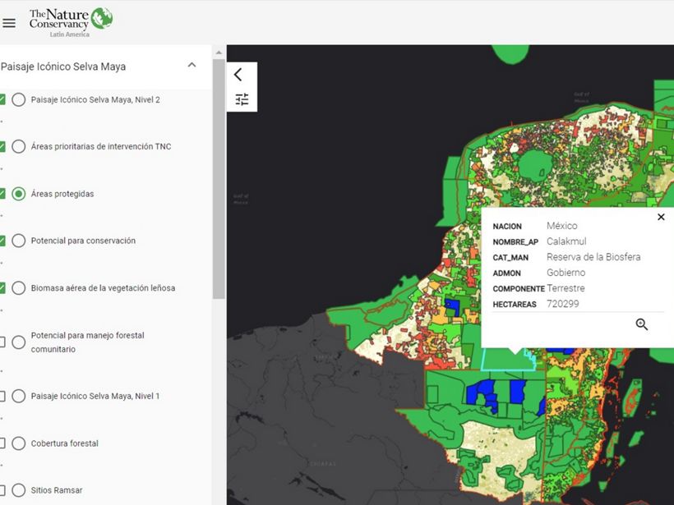Open the hamburger navigation menu
The image size is (674, 505).
point(9,23)
